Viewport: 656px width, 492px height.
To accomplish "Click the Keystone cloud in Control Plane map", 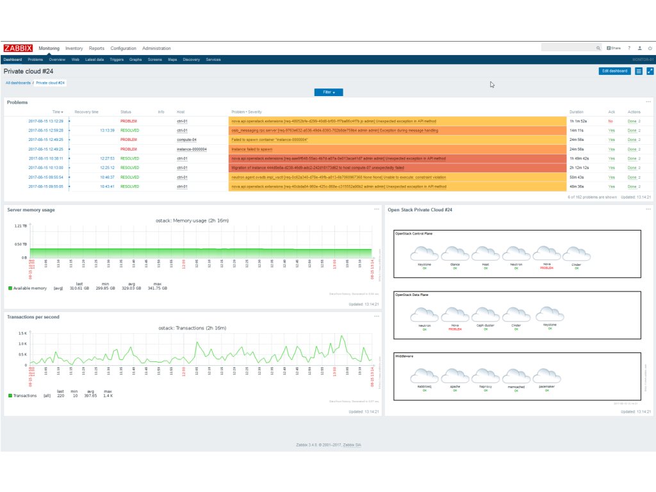I will (424, 256).
